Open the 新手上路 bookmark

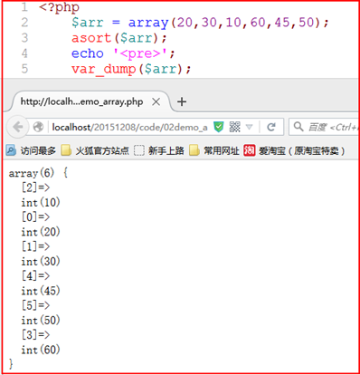pos(159,150)
